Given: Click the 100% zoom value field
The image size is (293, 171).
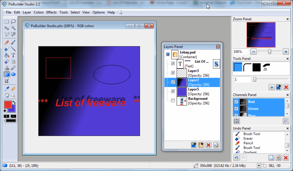Looking at the screenshot, I should [x=241, y=52].
